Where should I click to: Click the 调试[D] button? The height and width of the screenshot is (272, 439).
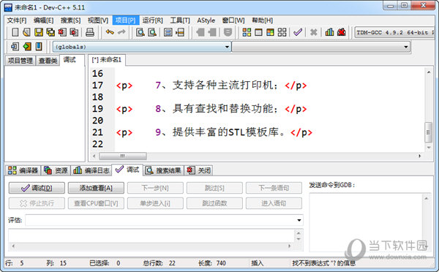pos(37,188)
